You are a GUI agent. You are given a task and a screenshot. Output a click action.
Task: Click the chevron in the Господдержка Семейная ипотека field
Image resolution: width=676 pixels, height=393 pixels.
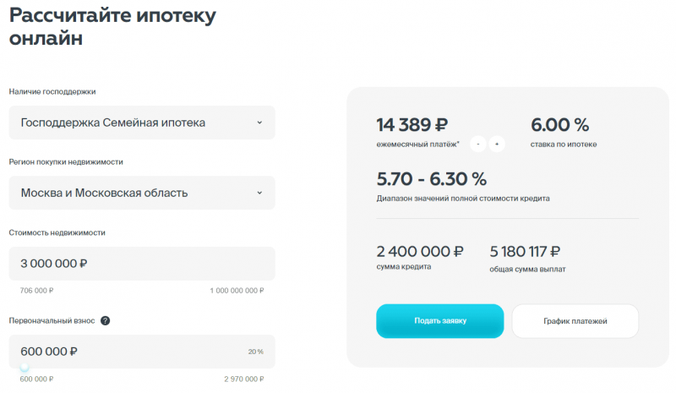pos(259,123)
